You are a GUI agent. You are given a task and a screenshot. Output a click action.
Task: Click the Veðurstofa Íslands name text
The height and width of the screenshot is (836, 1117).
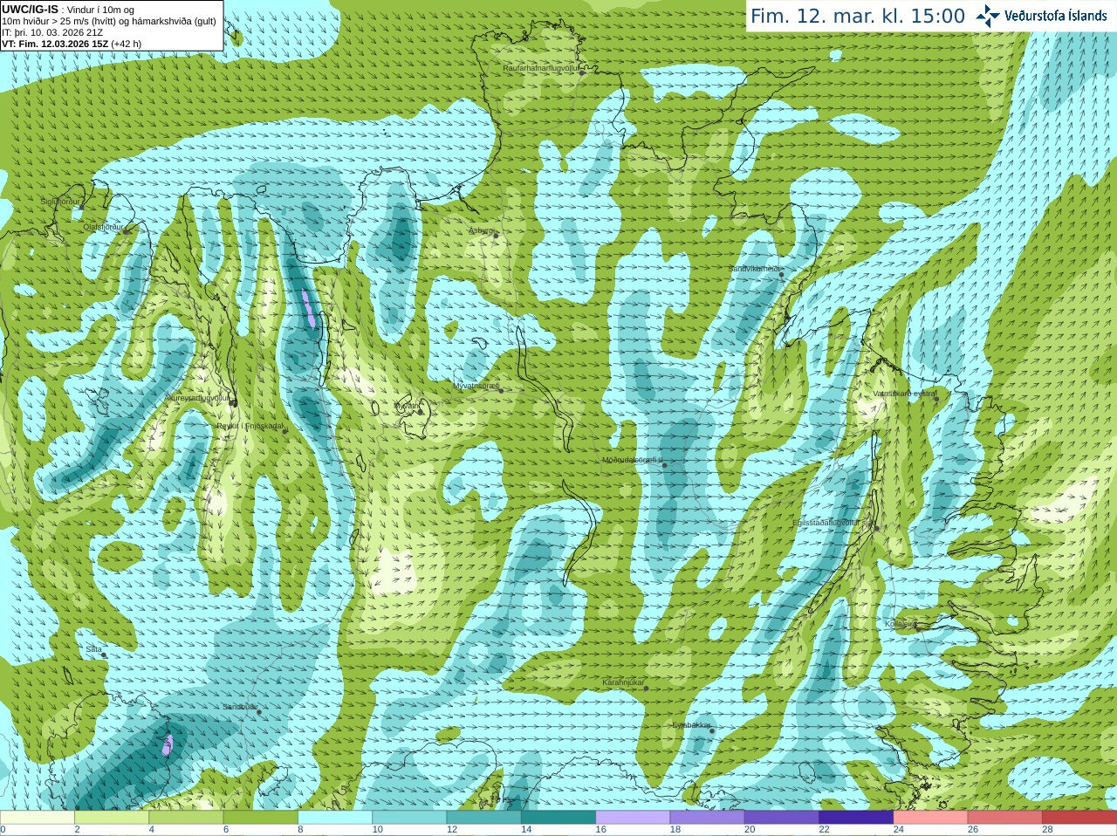[x=1056, y=16]
